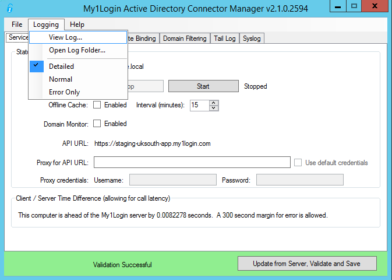Viewport: 392px width, 280px height.
Task: Select Error Only logging level
Action: pyautogui.click(x=78, y=92)
